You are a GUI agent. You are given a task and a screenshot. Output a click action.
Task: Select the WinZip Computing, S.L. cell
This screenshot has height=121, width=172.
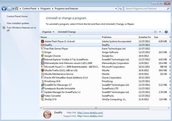pos(114,99)
